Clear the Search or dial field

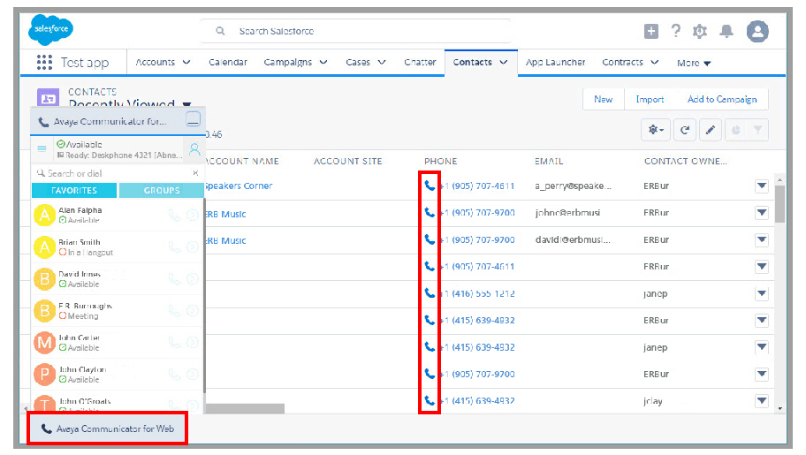[195, 173]
